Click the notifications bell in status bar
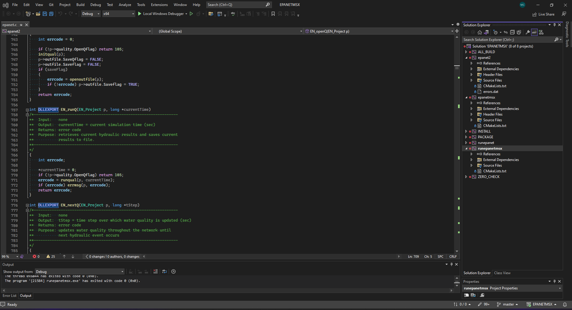 (x=565, y=304)
